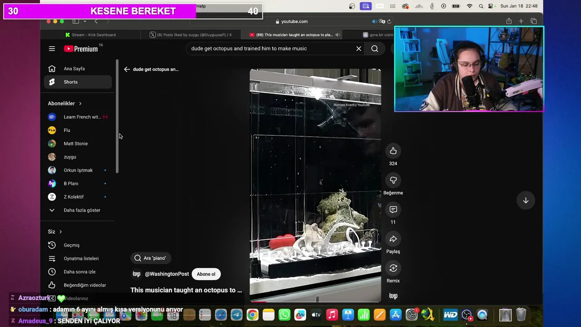This screenshot has width=581, height=327.
Task: Open Learn French subscription channel
Action: pyautogui.click(x=78, y=117)
